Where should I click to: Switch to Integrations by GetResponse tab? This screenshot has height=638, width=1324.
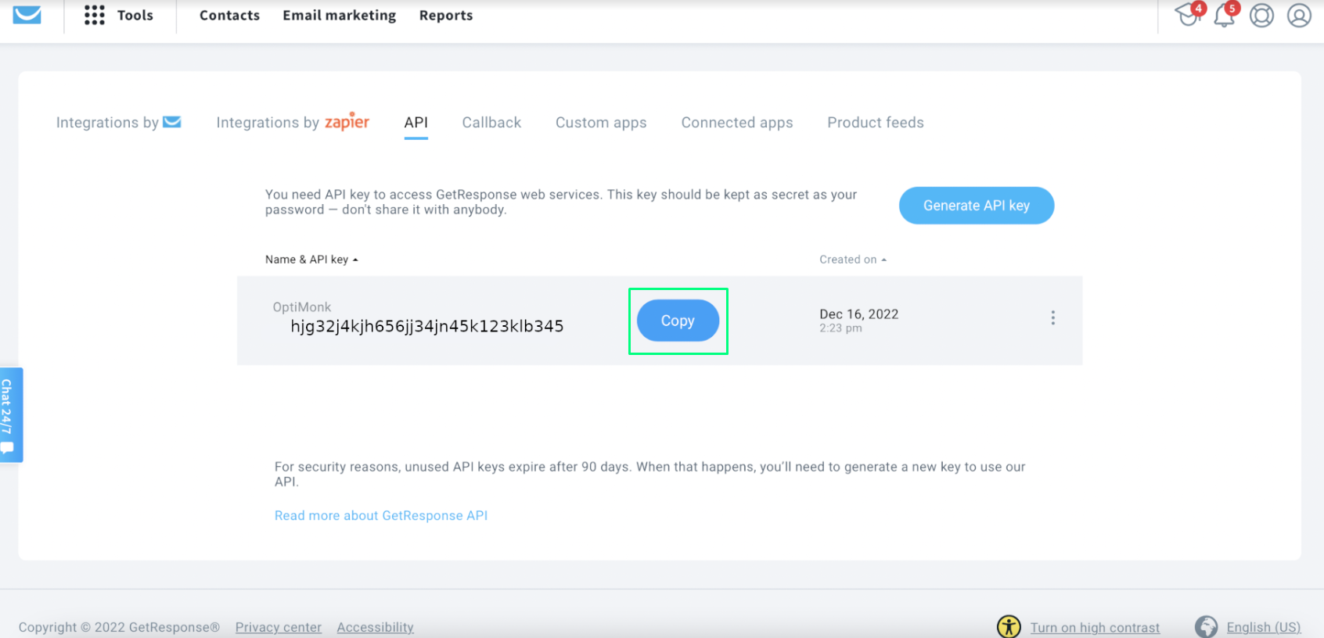point(119,122)
